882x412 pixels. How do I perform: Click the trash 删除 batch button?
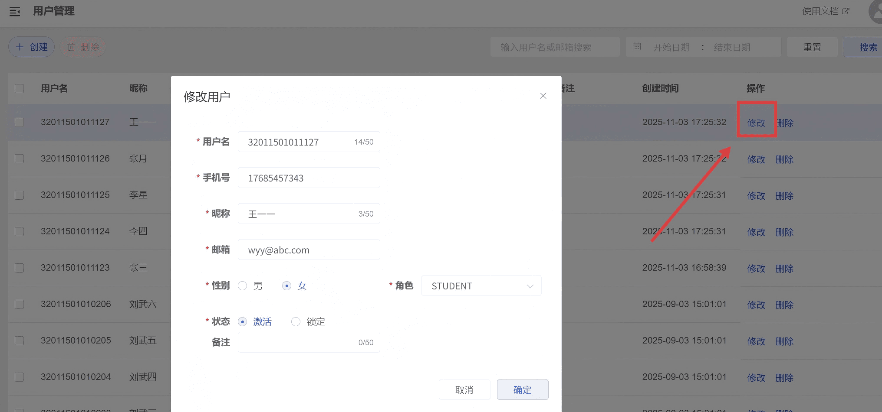[x=83, y=47]
